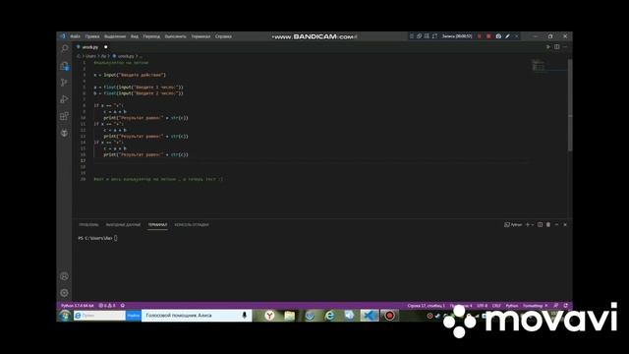
Task: Open the Терминал menu
Action: [200, 36]
